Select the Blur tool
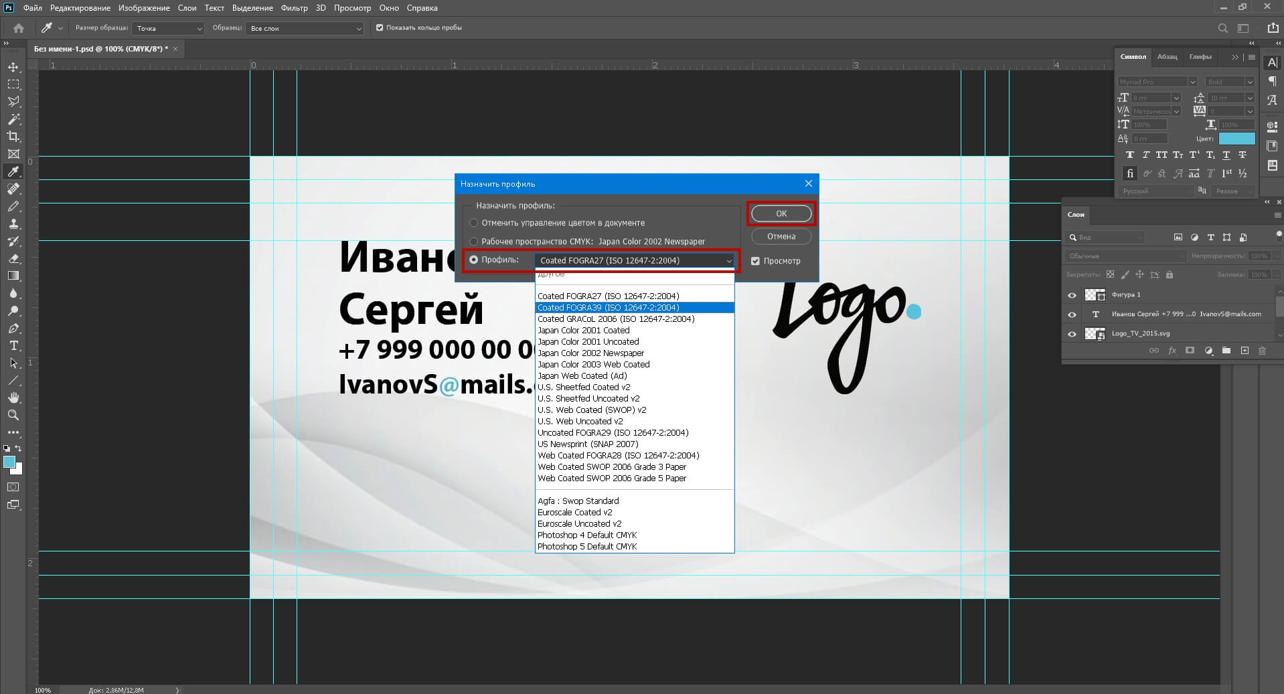Image resolution: width=1284 pixels, height=694 pixels. click(13, 293)
